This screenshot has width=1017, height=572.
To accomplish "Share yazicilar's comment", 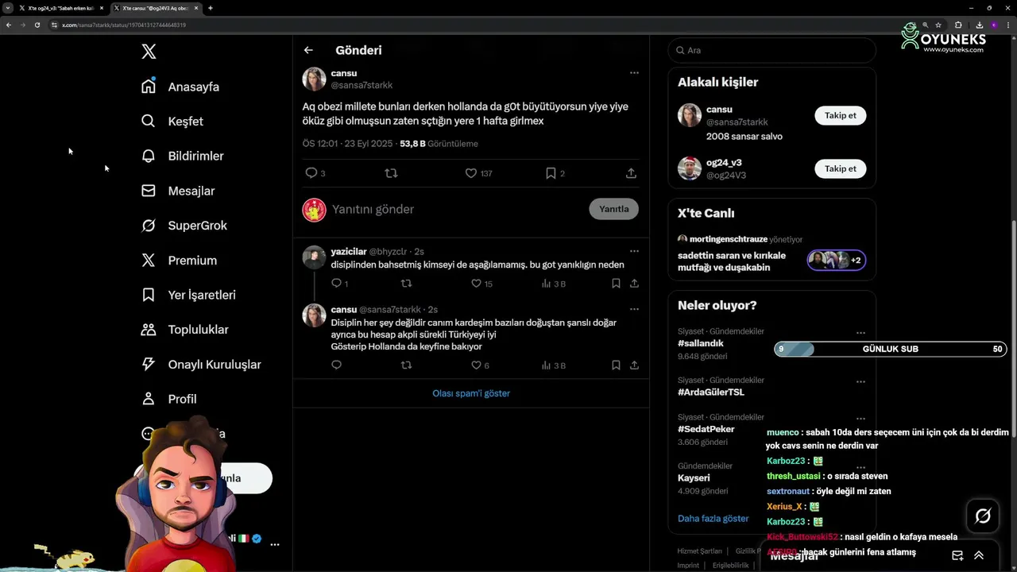I will (x=634, y=283).
